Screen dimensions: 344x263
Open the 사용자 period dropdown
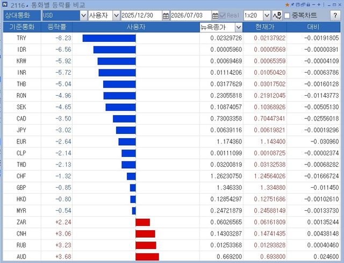116,16
